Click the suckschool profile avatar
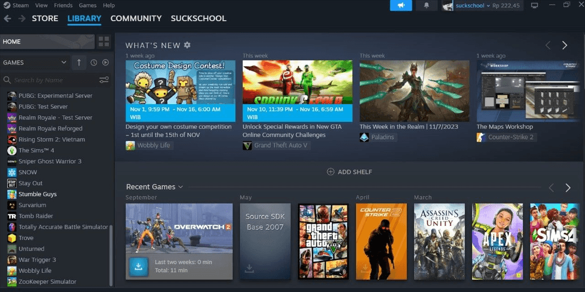Viewport: 585px width, 292px height. pyautogui.click(x=447, y=5)
